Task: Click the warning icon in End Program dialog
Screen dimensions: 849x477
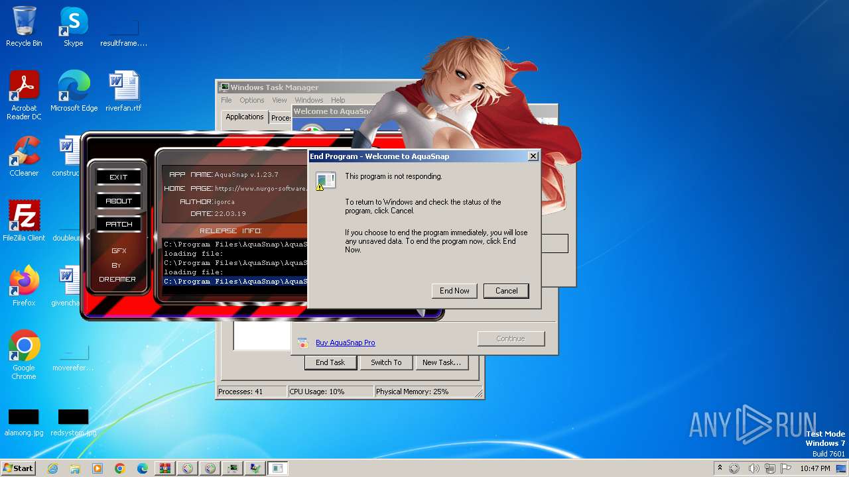Action: [325, 181]
